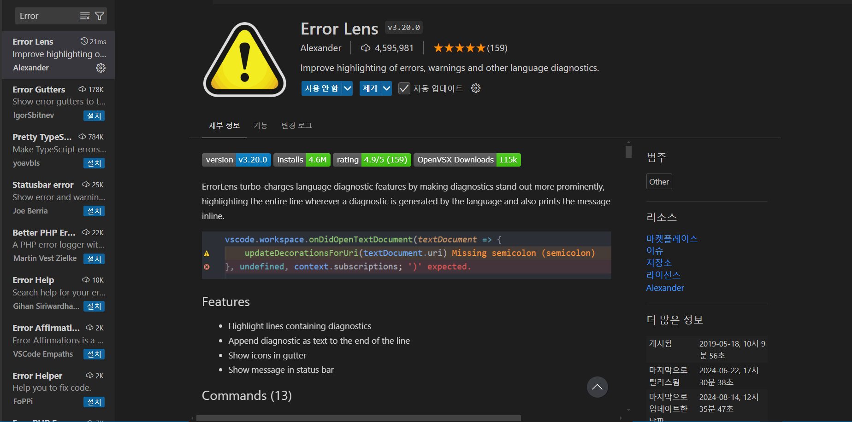
Task: Click the vertical scrollbar thumb of the readme
Action: point(628,152)
